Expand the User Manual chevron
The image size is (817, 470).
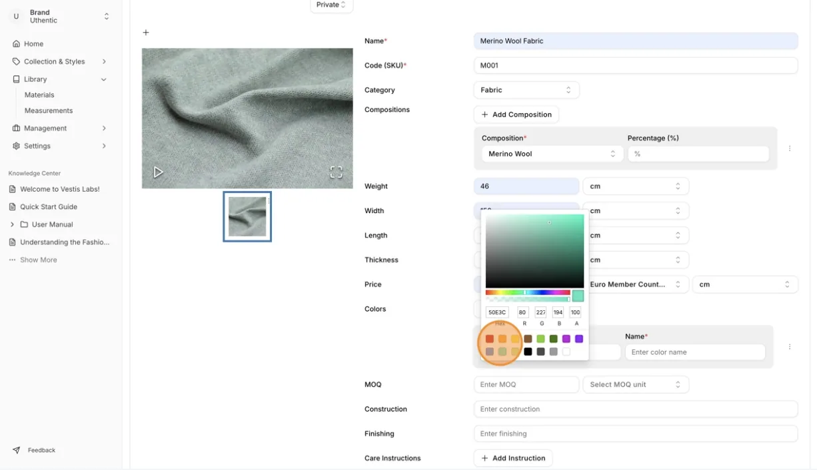12,224
